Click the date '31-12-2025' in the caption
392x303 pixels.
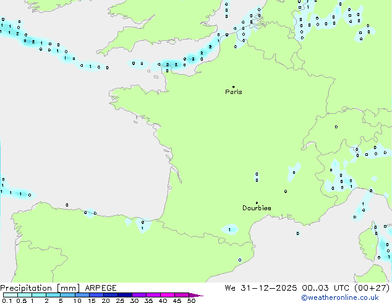point(269,288)
